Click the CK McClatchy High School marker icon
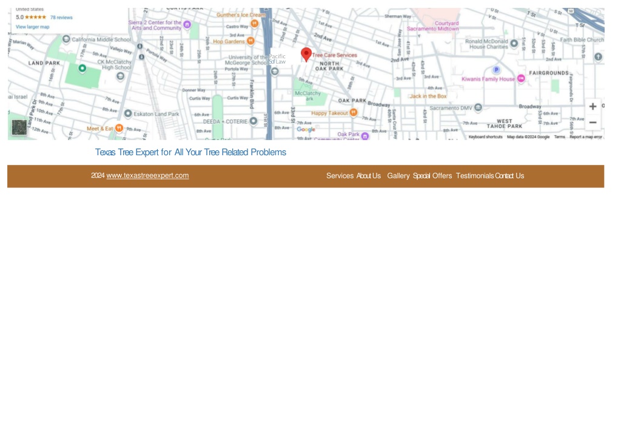Screen dimensions: 621x439 point(121,76)
